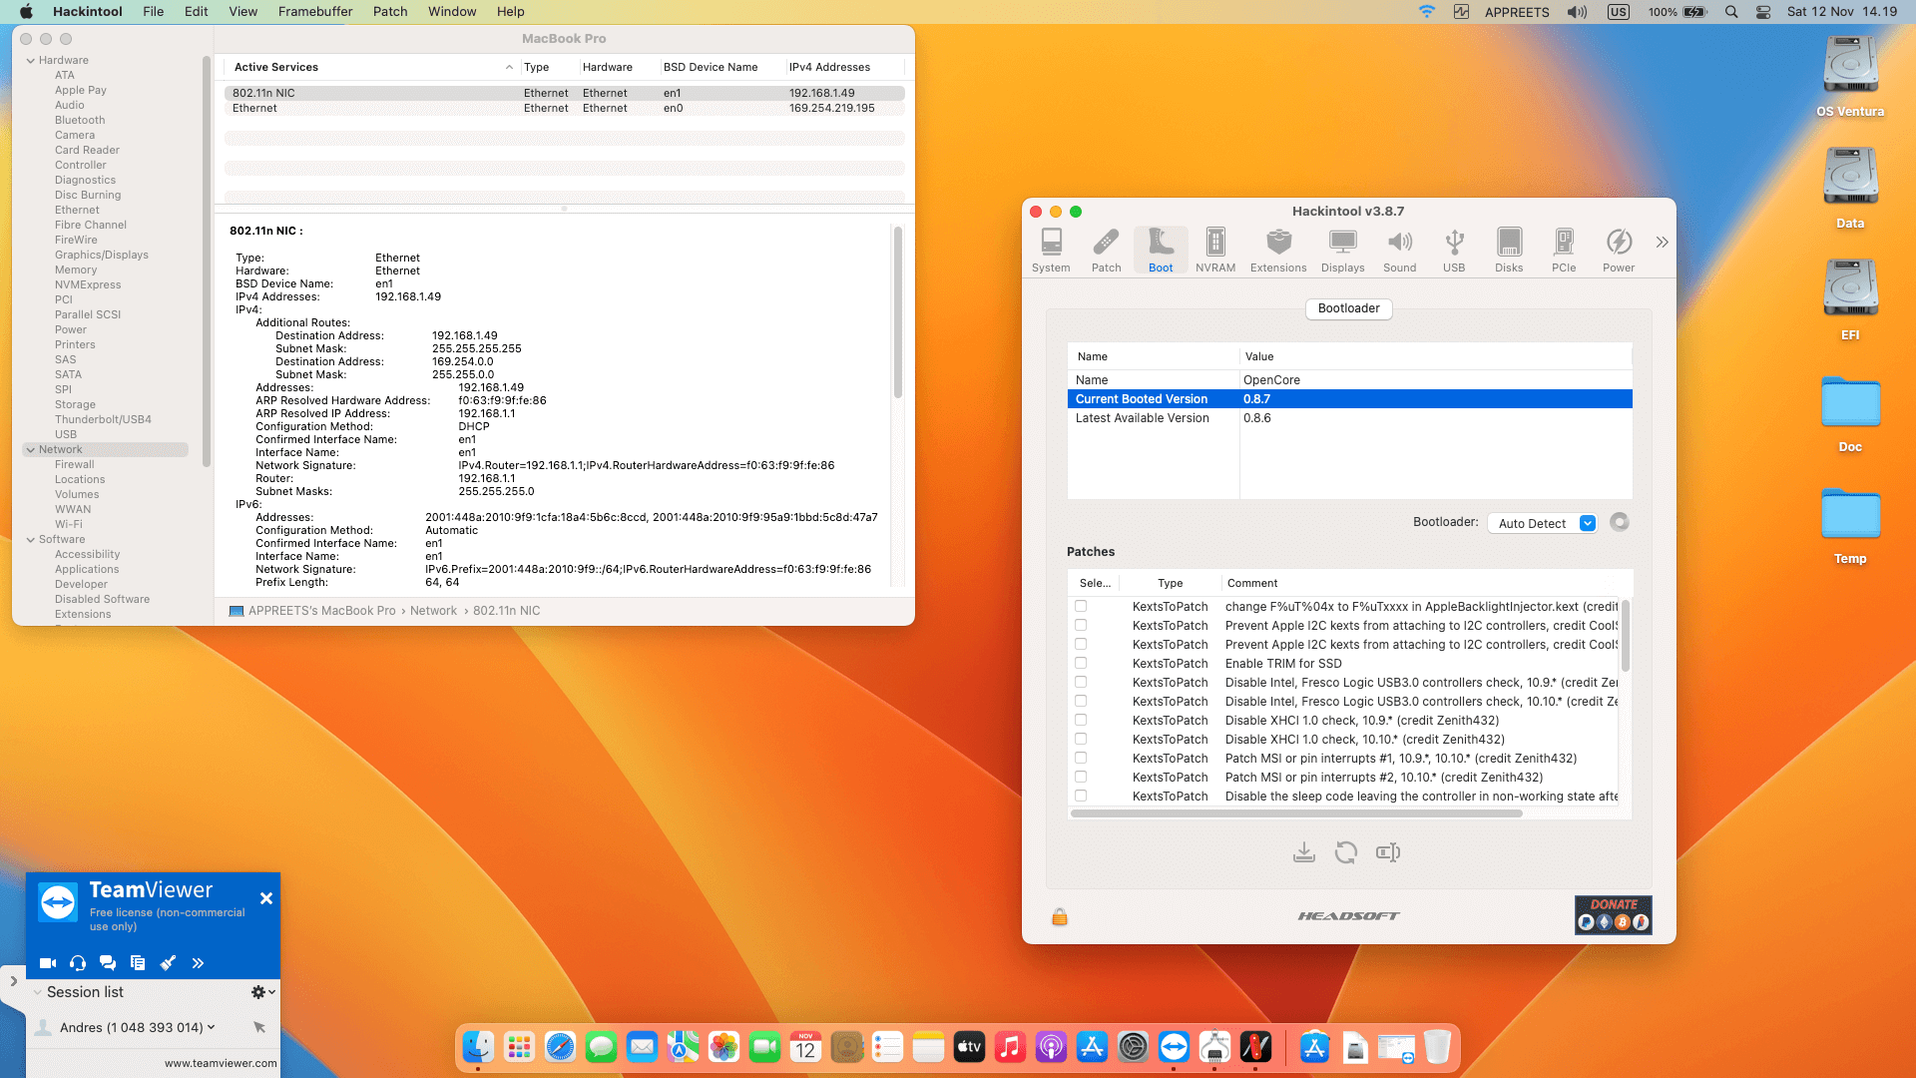Click the Donate badge in Hackintool
The image size is (1916, 1078).
(1614, 914)
